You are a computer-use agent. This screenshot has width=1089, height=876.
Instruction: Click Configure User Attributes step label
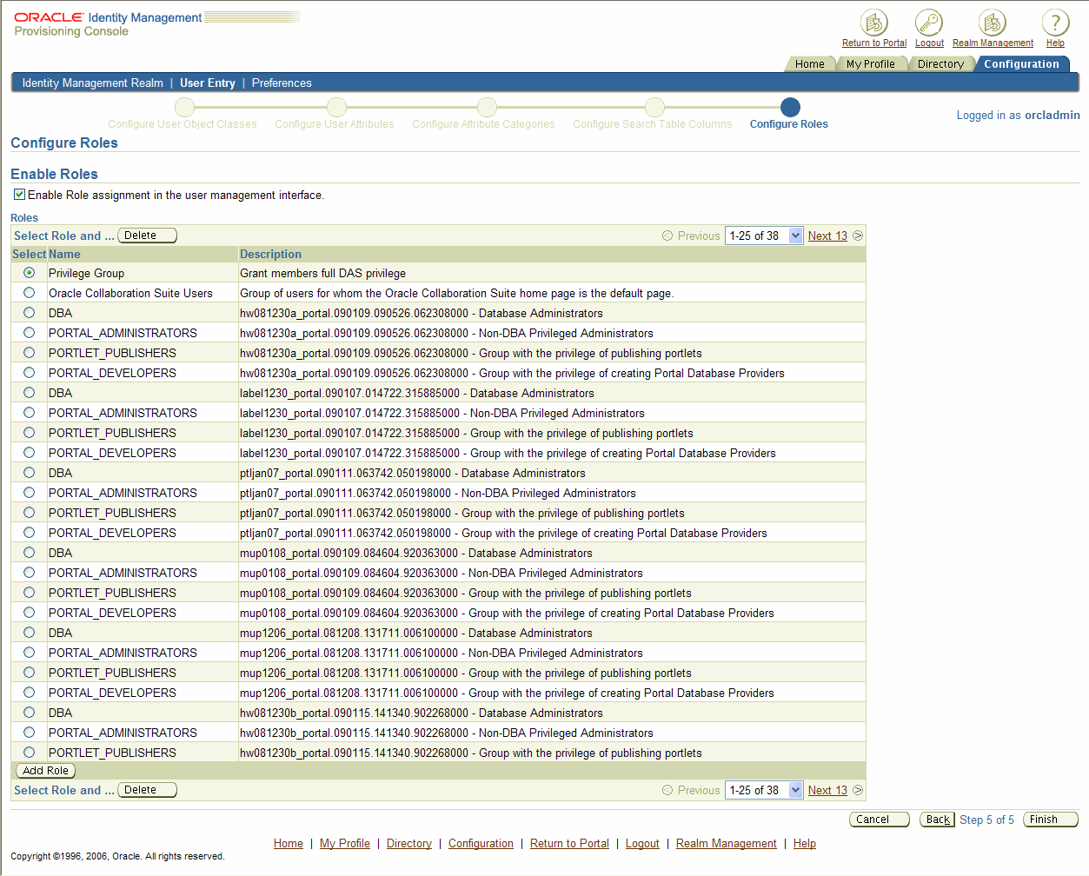(x=335, y=124)
